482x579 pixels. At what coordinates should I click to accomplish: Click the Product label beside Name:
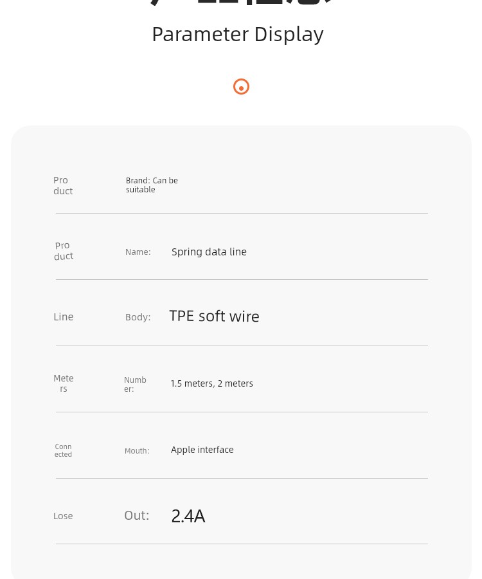coord(64,251)
